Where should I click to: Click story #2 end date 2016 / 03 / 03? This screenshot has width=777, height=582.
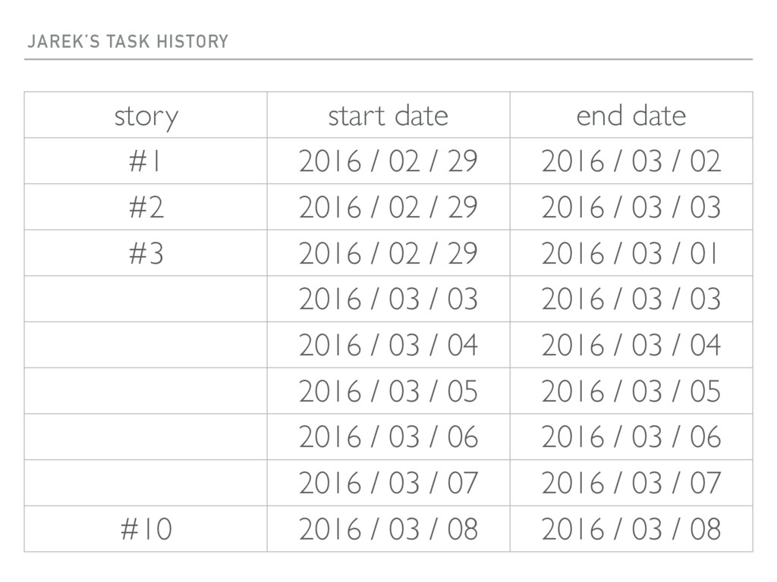tap(631, 207)
